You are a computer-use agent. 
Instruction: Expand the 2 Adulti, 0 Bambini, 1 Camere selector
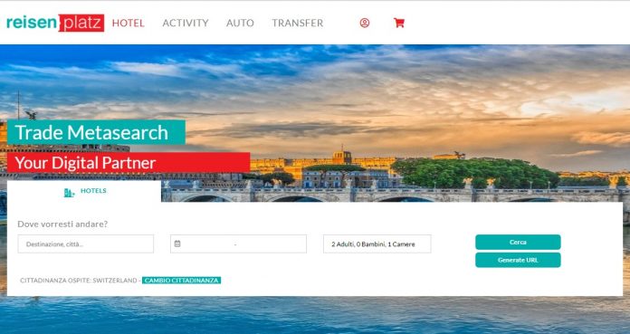click(377, 244)
